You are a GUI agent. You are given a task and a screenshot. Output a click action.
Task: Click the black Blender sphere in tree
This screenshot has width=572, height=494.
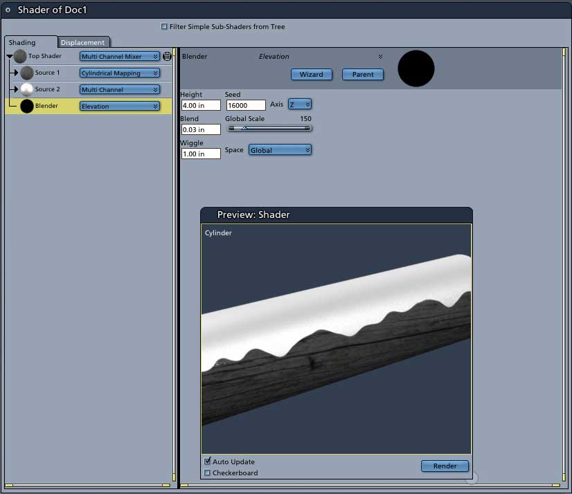pos(26,106)
